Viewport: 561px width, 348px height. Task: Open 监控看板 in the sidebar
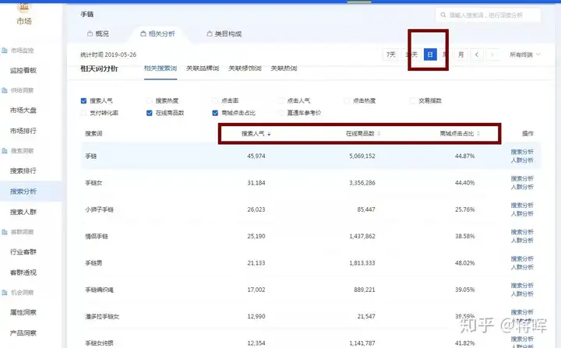click(23, 71)
